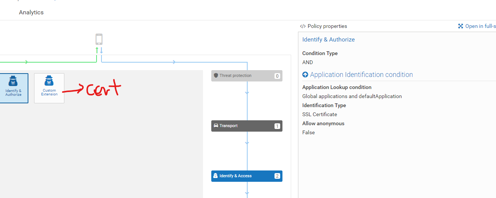Image resolution: width=496 pixels, height=198 pixels.
Task: Open in full-screen the policy properties
Action: 477,26
